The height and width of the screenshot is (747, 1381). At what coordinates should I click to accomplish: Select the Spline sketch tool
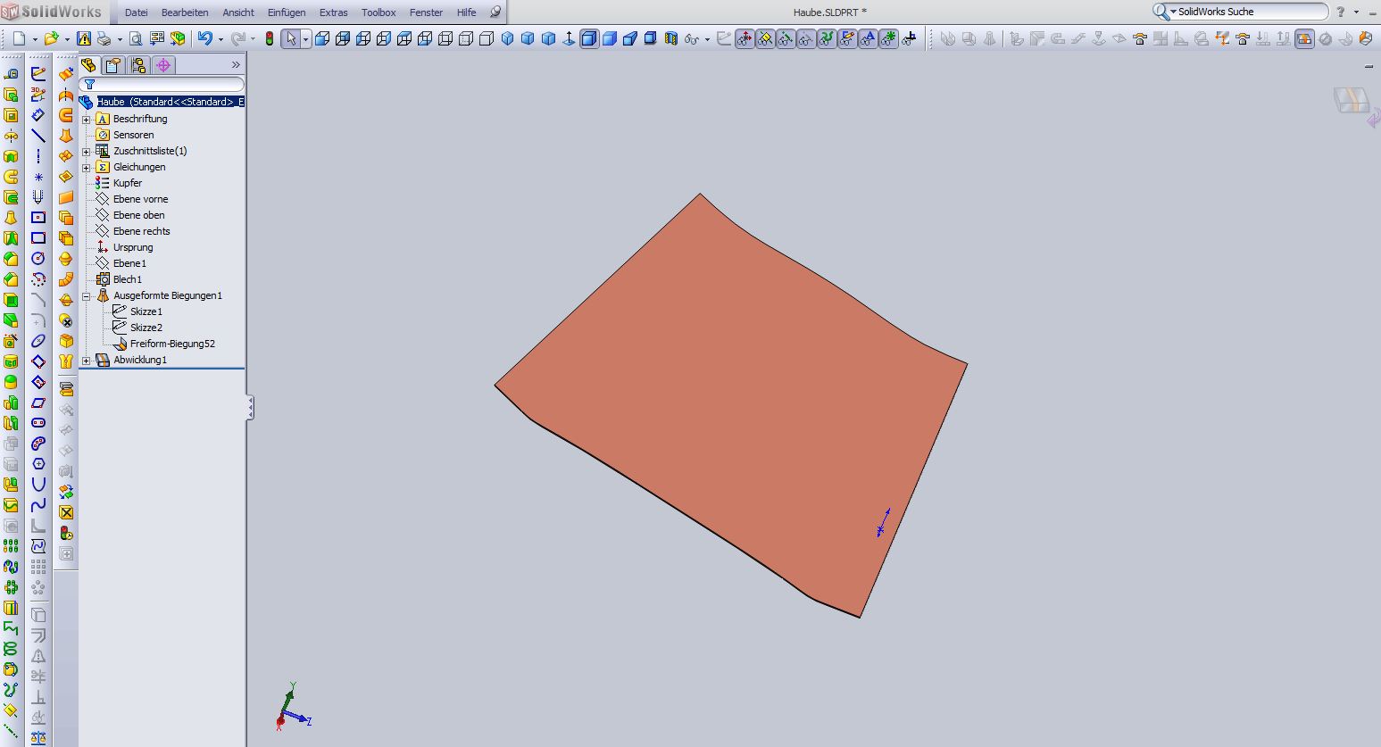(38, 505)
